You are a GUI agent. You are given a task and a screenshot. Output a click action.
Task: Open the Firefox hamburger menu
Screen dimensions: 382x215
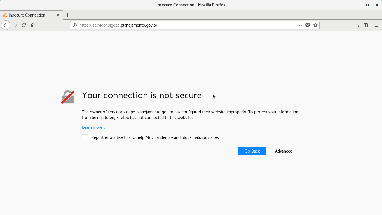click(377, 25)
